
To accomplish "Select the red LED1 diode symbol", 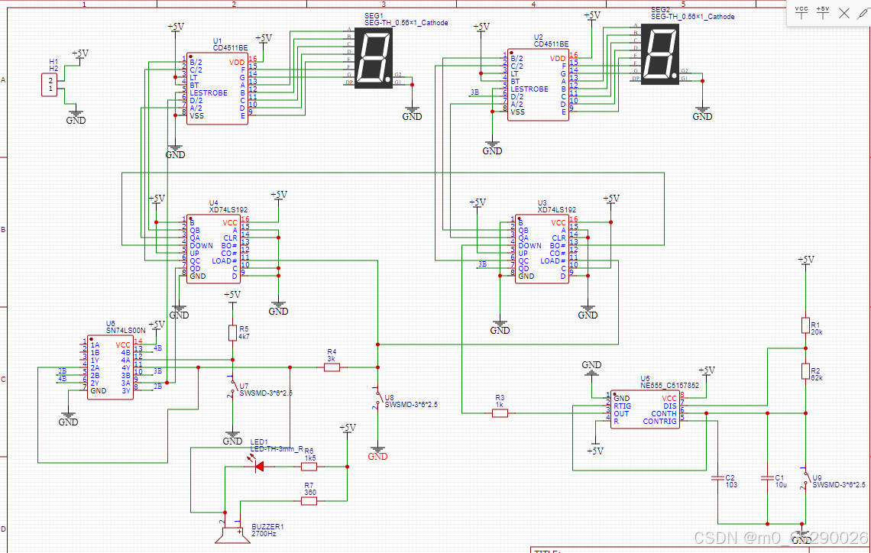I will coord(259,467).
